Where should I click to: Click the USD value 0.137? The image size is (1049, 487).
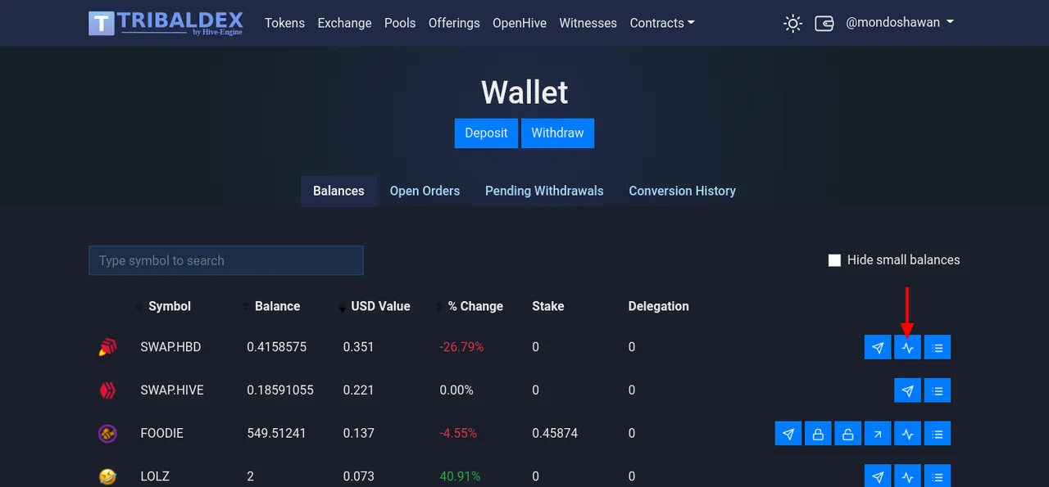[359, 433]
